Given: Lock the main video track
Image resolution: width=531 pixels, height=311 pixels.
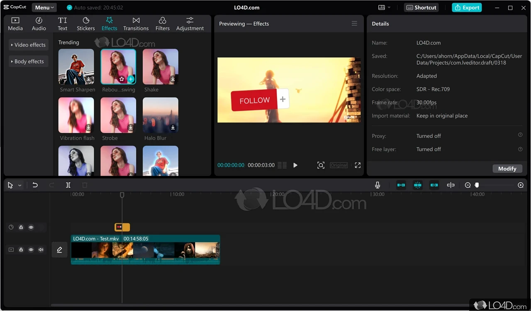Looking at the screenshot, I should coord(21,250).
